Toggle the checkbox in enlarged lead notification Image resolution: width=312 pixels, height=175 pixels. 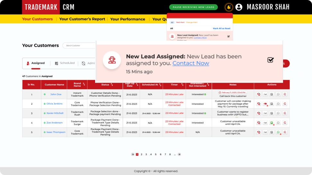pos(271,60)
